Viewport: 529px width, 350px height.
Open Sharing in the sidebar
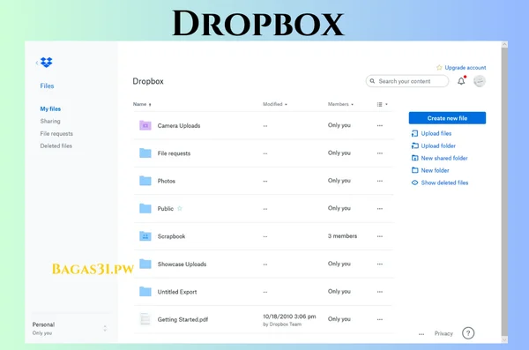[50, 121]
